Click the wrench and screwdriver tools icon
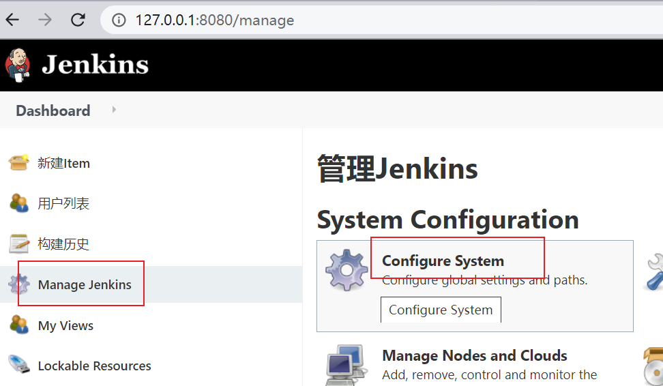The width and height of the screenshot is (663, 386). [x=653, y=272]
